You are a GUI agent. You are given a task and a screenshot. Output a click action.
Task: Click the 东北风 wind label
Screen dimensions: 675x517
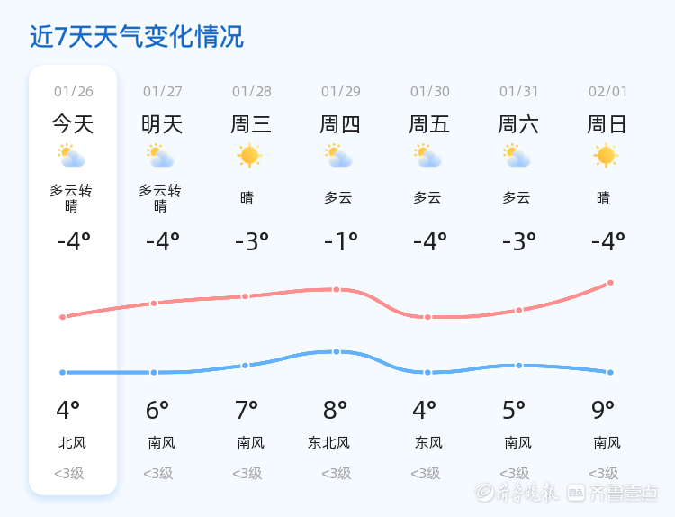pyautogui.click(x=328, y=443)
